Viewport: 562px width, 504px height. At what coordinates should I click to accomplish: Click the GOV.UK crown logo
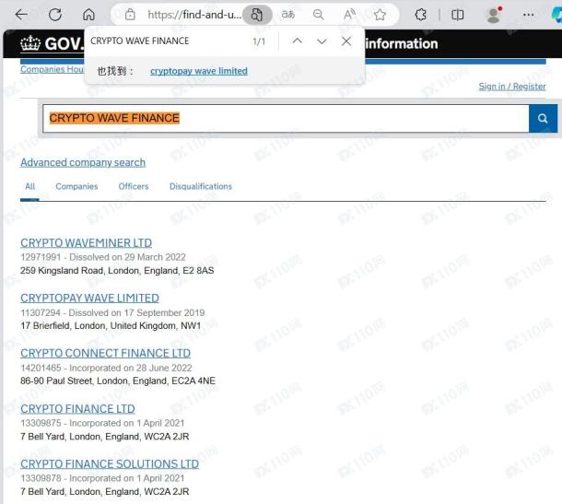pyautogui.click(x=30, y=43)
